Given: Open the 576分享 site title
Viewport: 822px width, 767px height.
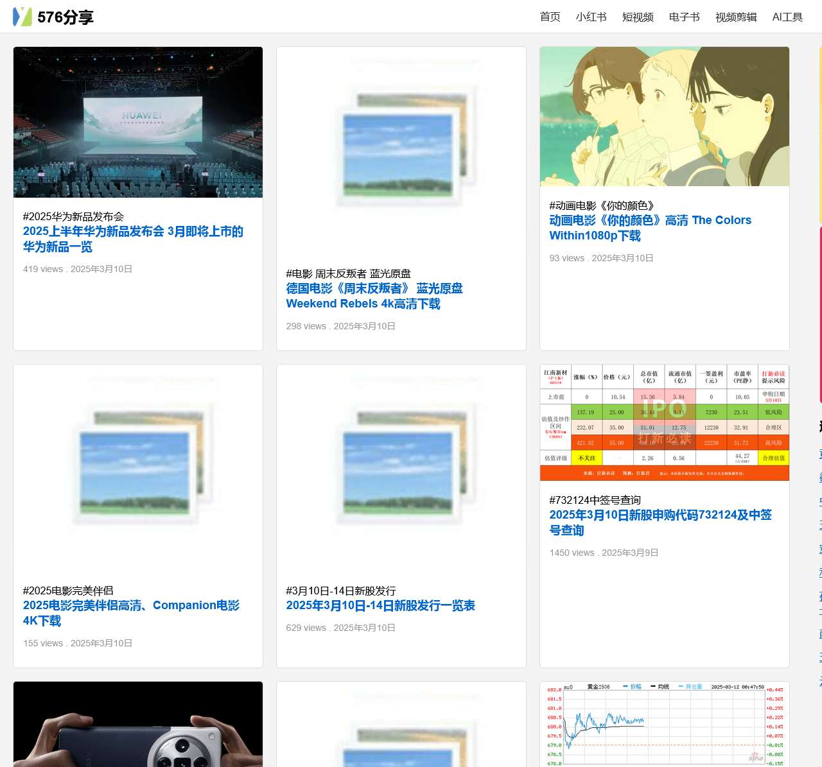Looking at the screenshot, I should [x=66, y=17].
